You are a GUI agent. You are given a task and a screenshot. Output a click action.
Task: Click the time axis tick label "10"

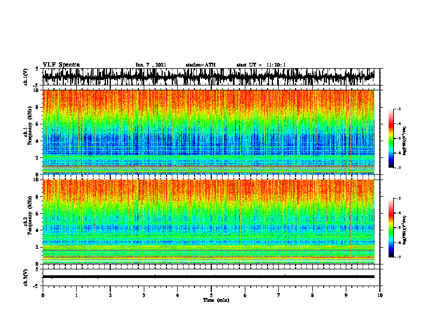pos(380,295)
